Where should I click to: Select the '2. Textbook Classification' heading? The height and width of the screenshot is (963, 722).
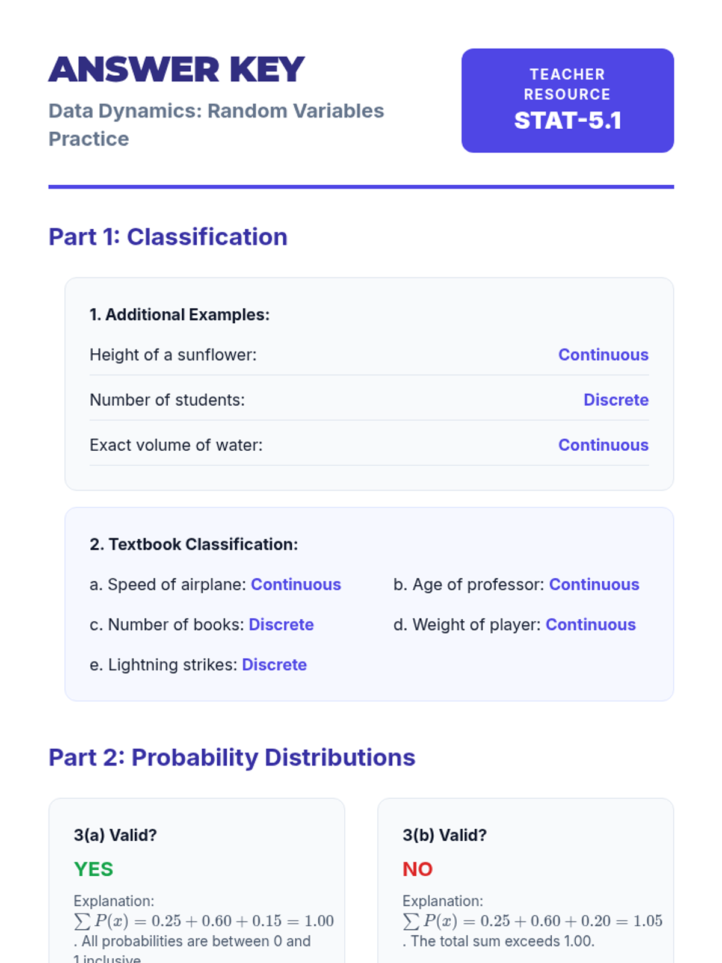tap(194, 544)
